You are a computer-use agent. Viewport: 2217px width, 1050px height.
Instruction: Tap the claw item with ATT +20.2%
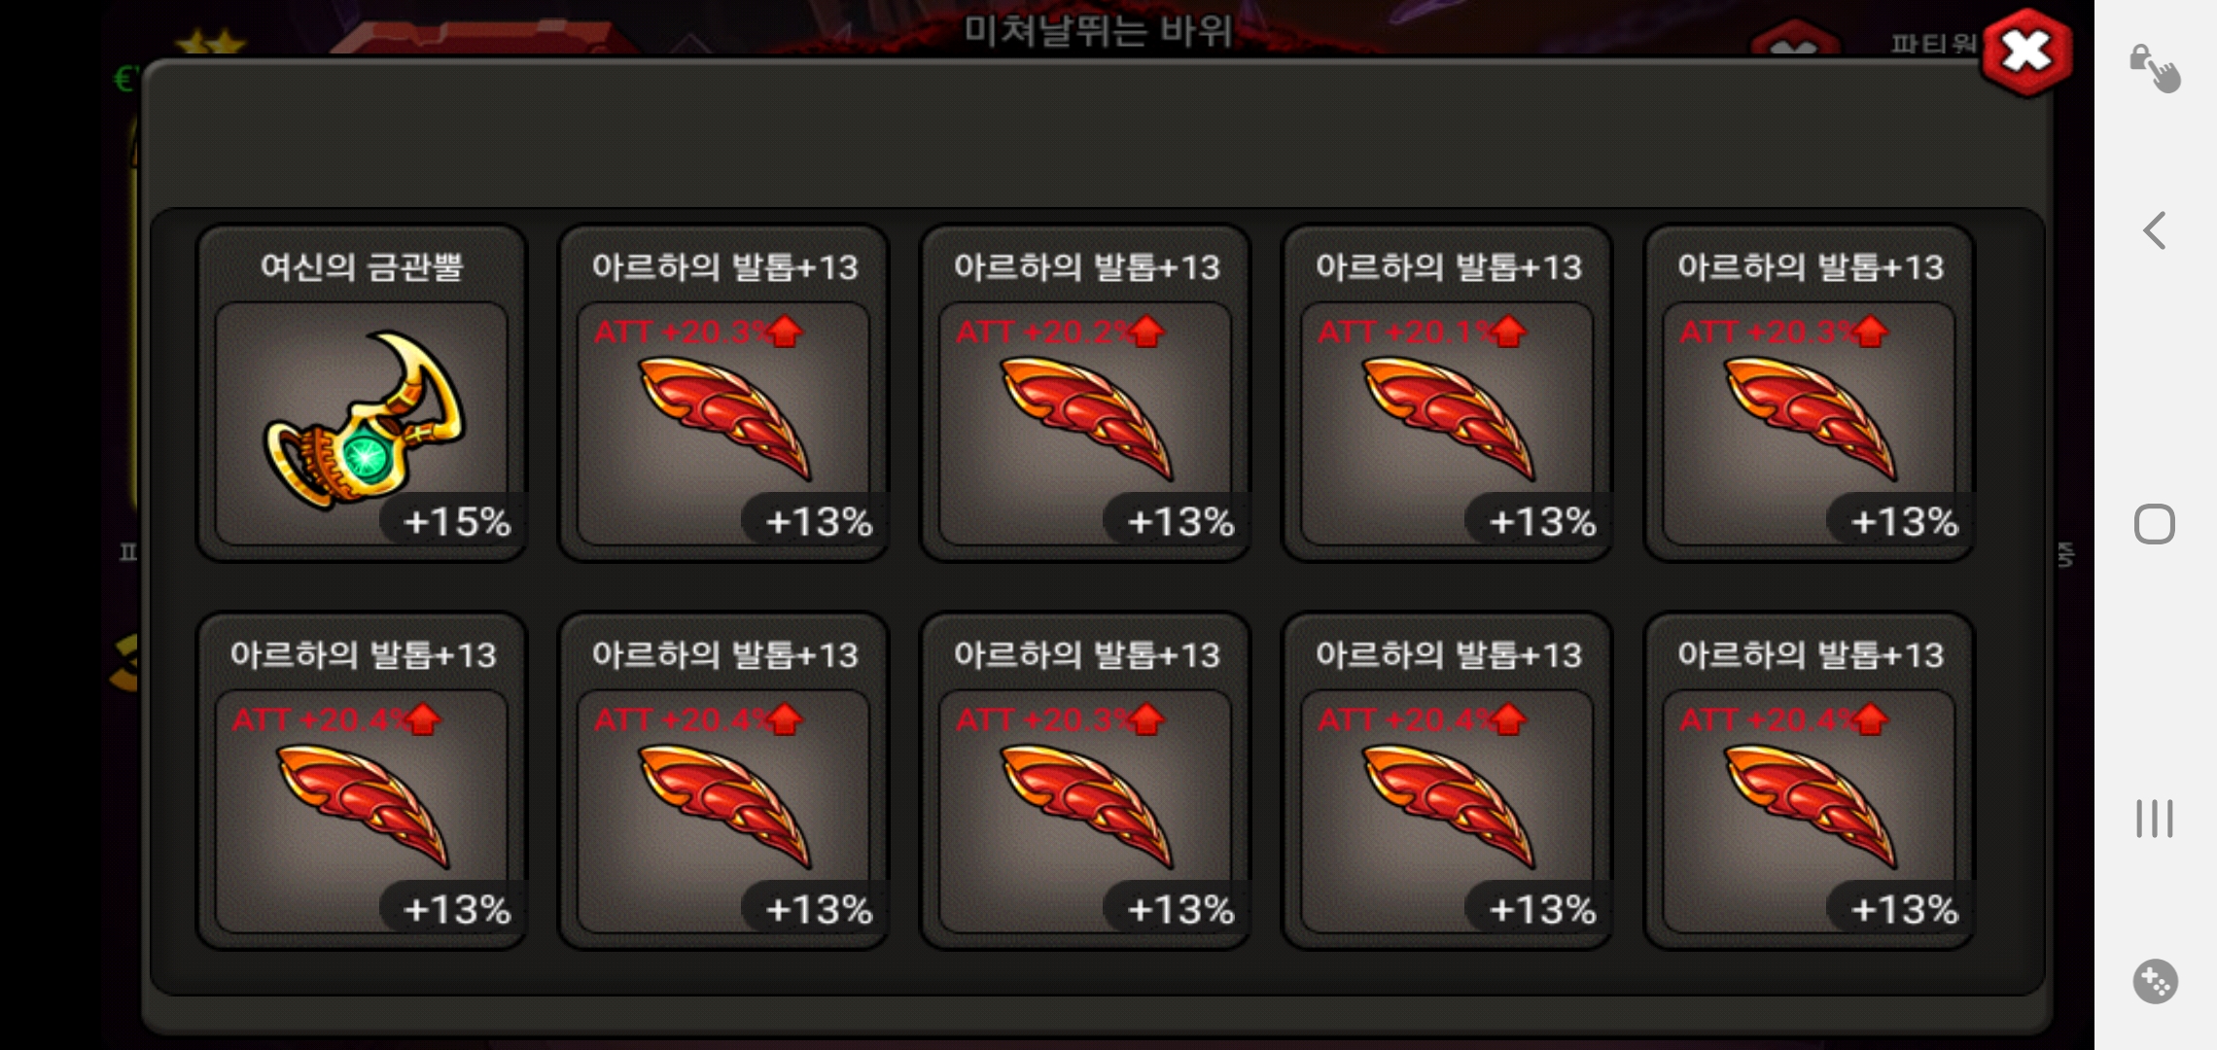1085,394
